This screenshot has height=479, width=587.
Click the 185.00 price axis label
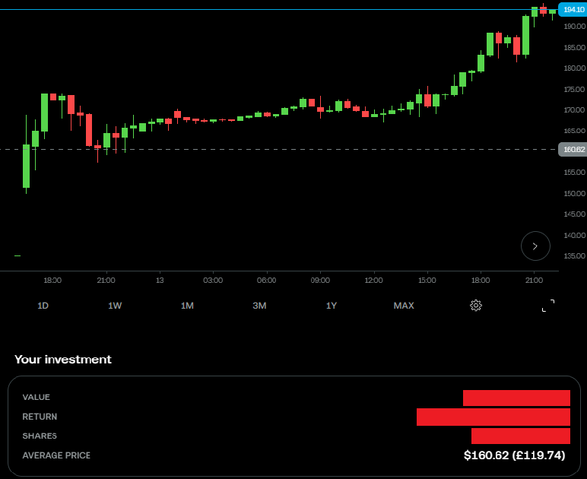(575, 48)
